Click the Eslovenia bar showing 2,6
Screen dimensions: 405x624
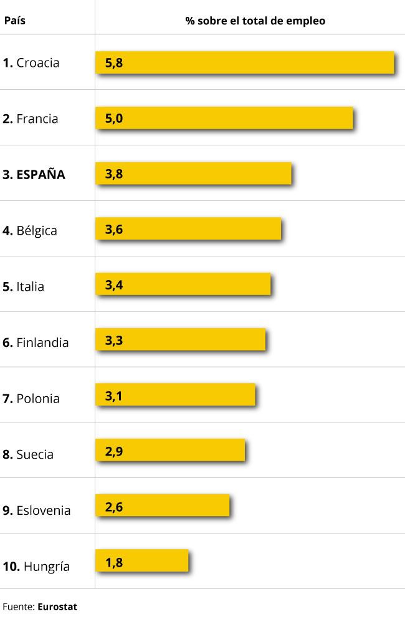[163, 505]
